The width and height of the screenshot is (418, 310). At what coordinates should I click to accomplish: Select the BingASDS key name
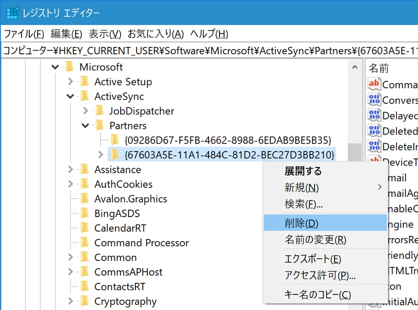117,213
